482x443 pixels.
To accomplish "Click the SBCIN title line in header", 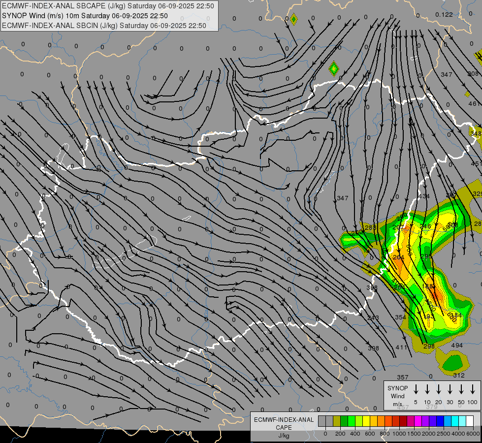I will point(104,26).
